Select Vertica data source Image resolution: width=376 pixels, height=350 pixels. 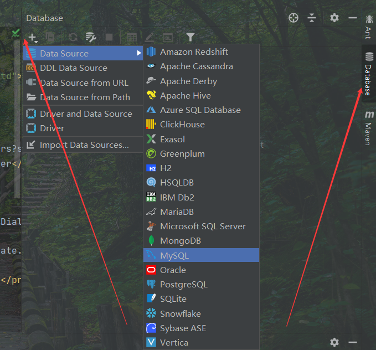click(201, 342)
